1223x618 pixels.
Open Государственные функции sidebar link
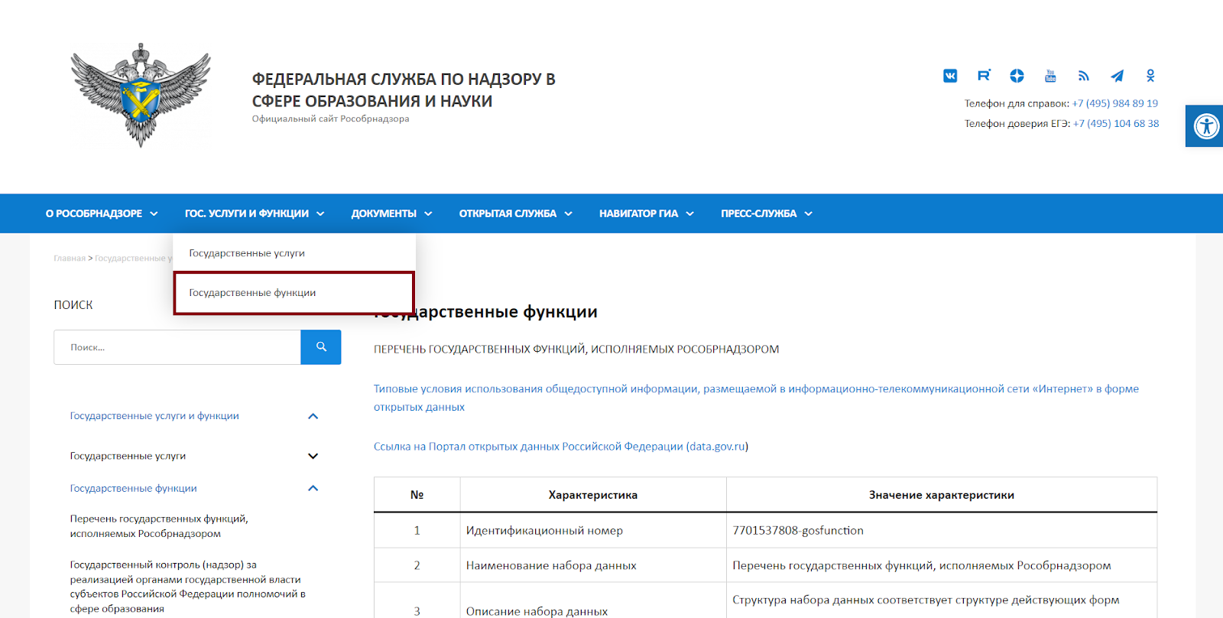133,488
